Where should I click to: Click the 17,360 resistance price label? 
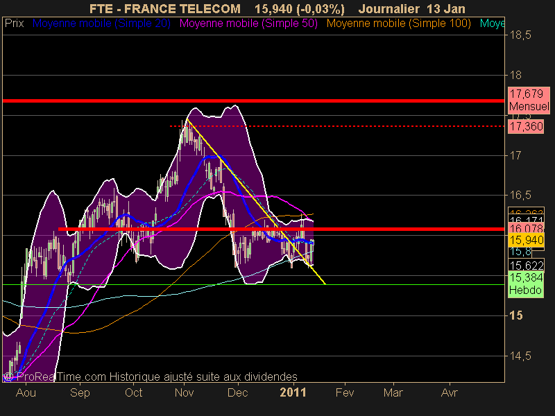coord(526,126)
